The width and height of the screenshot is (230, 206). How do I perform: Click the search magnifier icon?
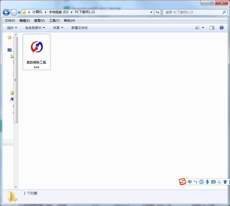(224, 12)
